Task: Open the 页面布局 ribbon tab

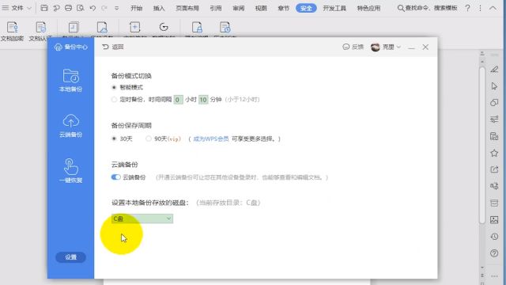Action: pos(187,8)
